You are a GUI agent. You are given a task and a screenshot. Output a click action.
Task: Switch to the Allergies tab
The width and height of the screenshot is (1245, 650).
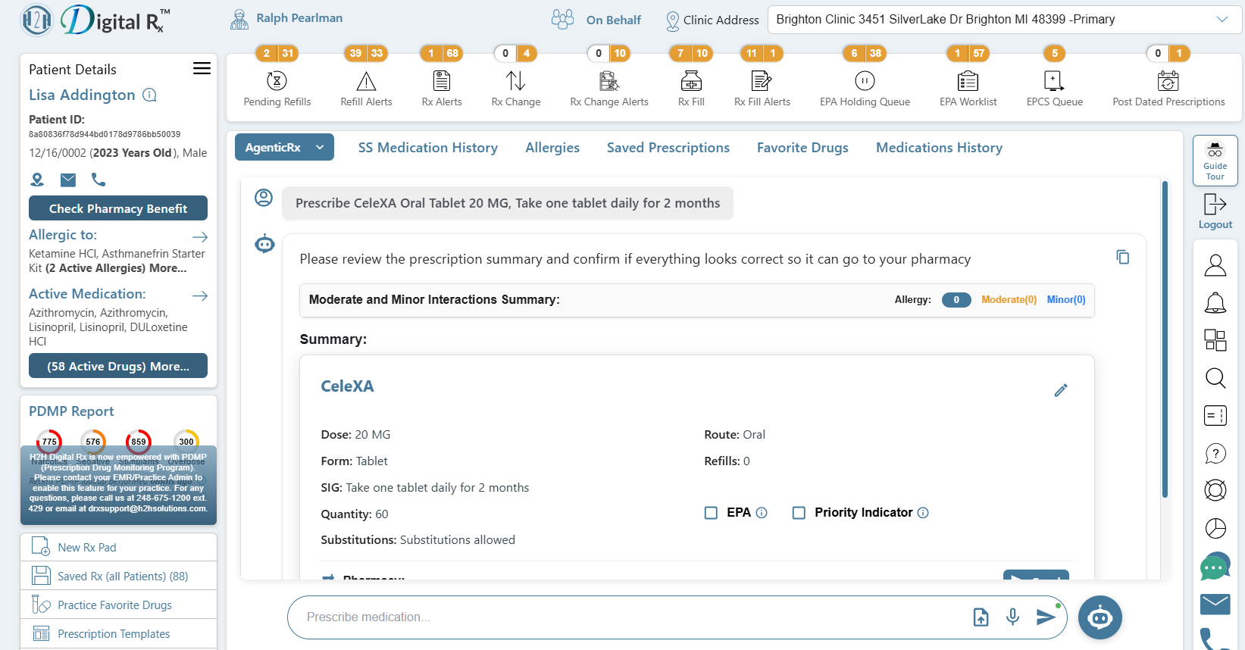[x=552, y=148]
